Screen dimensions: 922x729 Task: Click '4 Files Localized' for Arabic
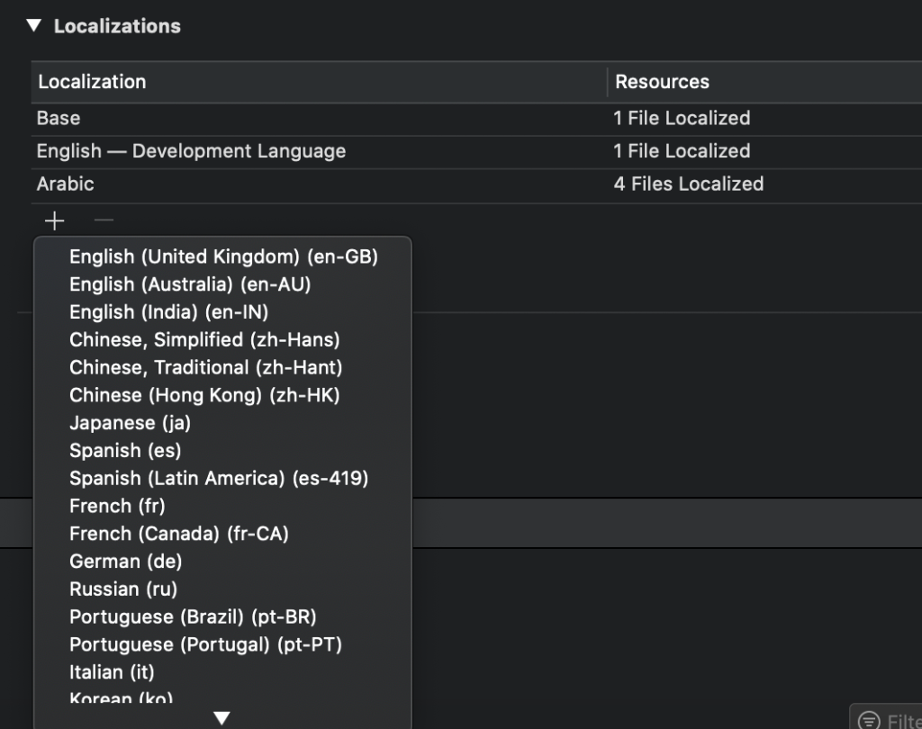(689, 184)
